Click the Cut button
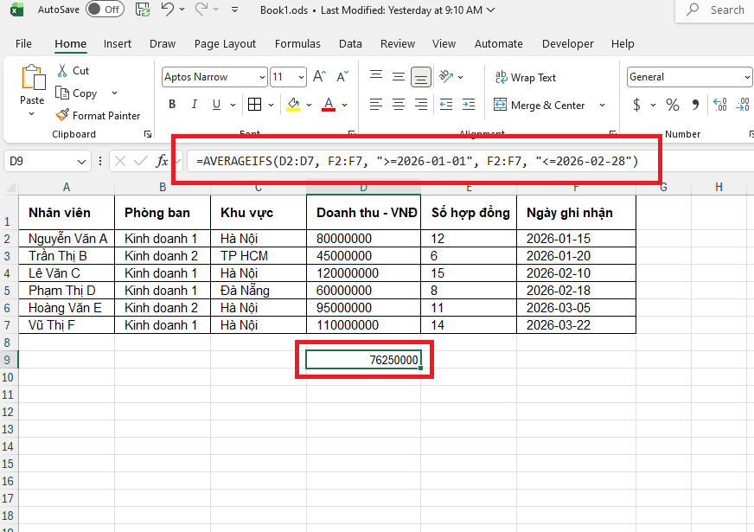 (73, 71)
